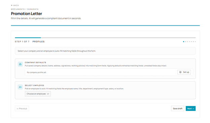Click the Company Defaults building icon
The width and height of the screenshot is (210, 123).
coord(20,64)
